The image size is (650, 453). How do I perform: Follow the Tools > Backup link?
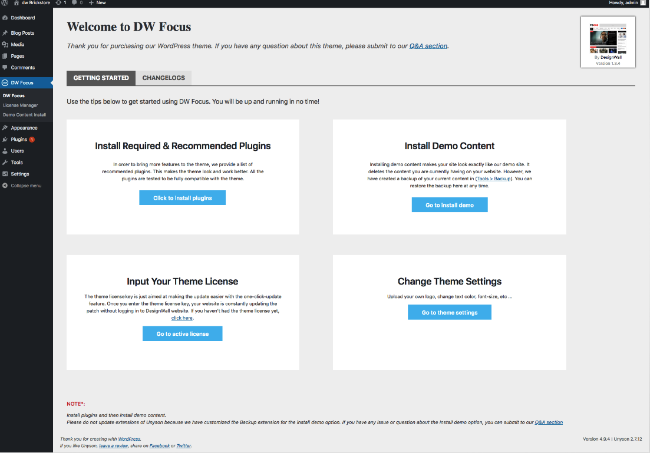tap(493, 178)
